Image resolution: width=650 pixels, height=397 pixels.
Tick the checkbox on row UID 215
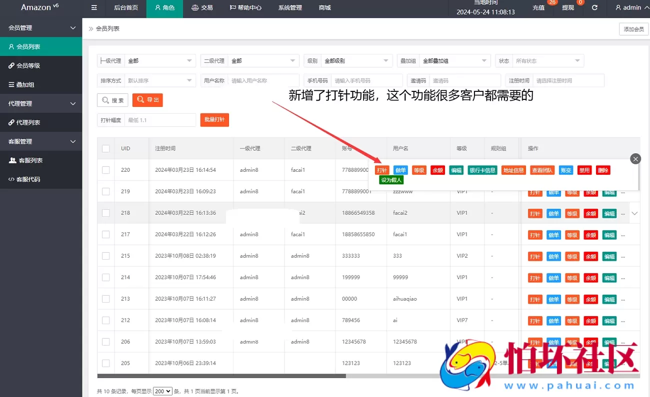point(106,256)
